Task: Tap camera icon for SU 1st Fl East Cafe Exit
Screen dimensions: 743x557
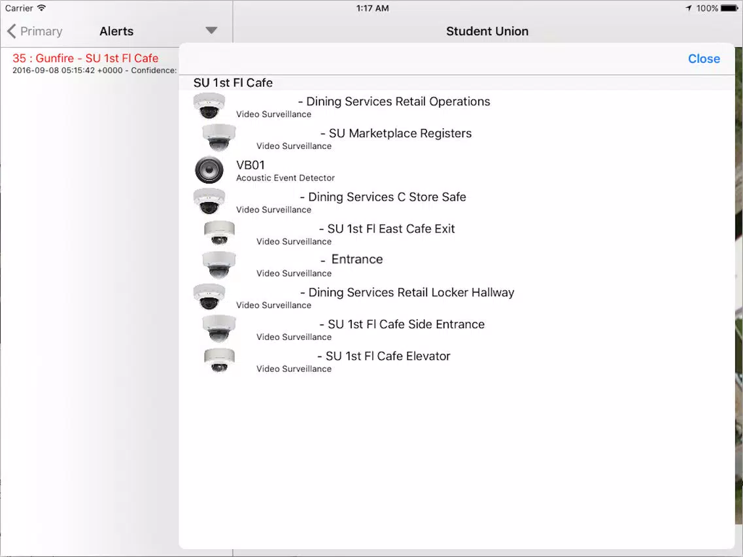Action: [x=219, y=233]
